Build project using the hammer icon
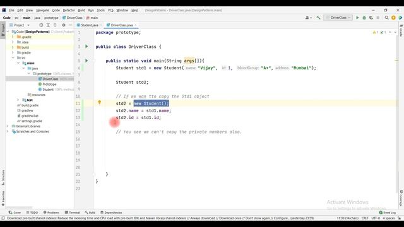The height and width of the screenshot is (227, 404). [x=318, y=18]
